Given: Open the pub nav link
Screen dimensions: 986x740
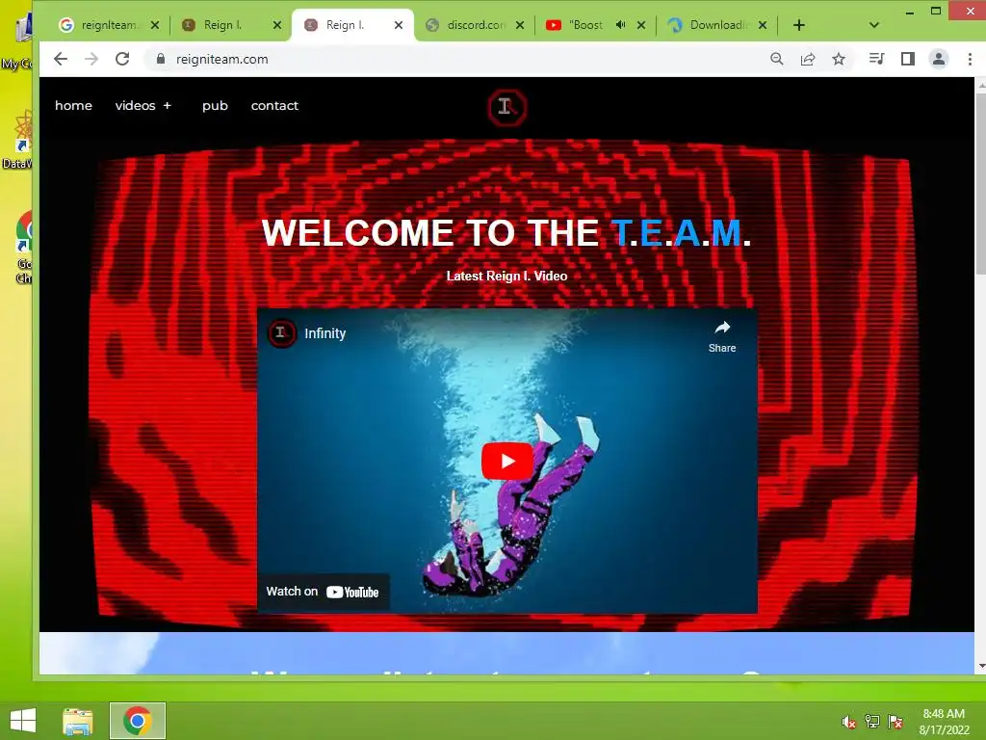Looking at the screenshot, I should click(x=215, y=106).
